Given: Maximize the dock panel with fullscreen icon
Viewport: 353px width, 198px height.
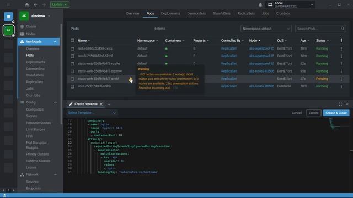Looking at the screenshot, I should pos(340,104).
